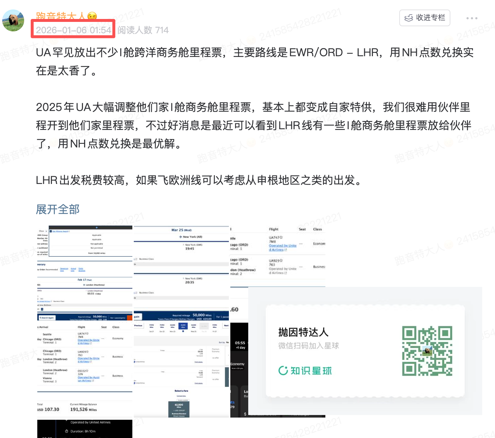Open the three-dot overflow menu
The height and width of the screenshot is (438, 495).
[472, 18]
